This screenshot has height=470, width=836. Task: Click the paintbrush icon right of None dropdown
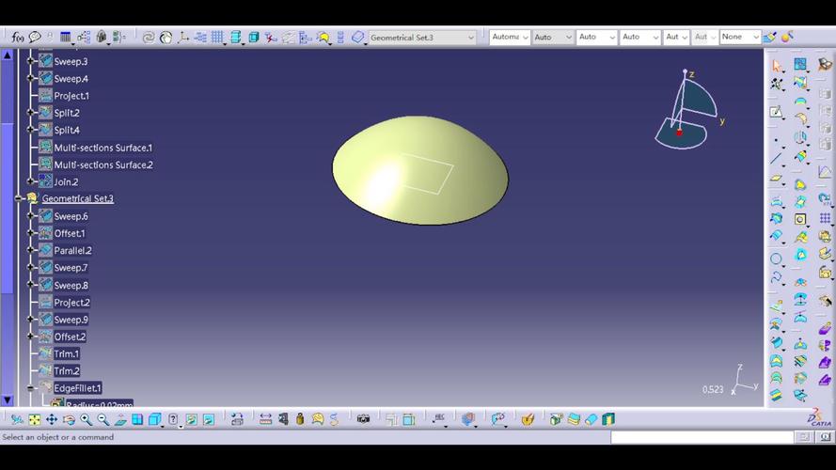(769, 38)
